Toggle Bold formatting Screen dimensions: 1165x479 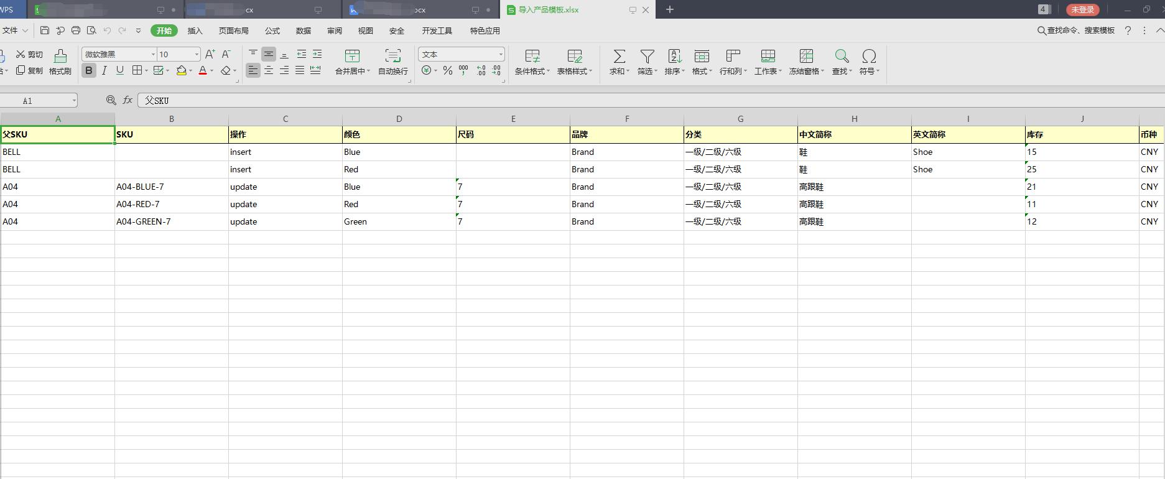tap(89, 71)
